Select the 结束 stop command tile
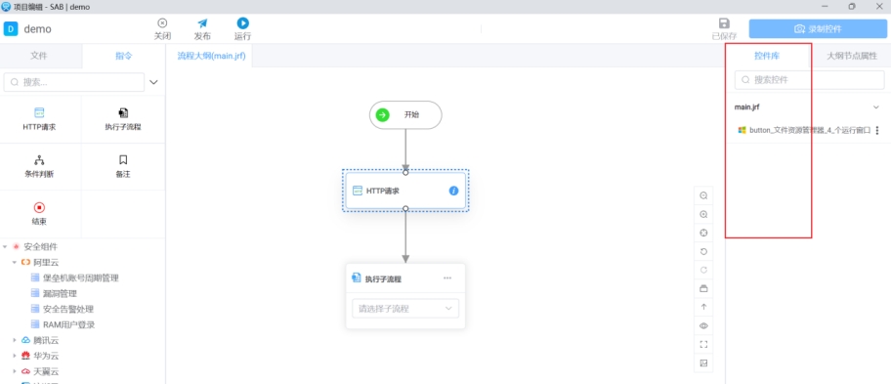This screenshot has width=891, height=384. point(39,214)
